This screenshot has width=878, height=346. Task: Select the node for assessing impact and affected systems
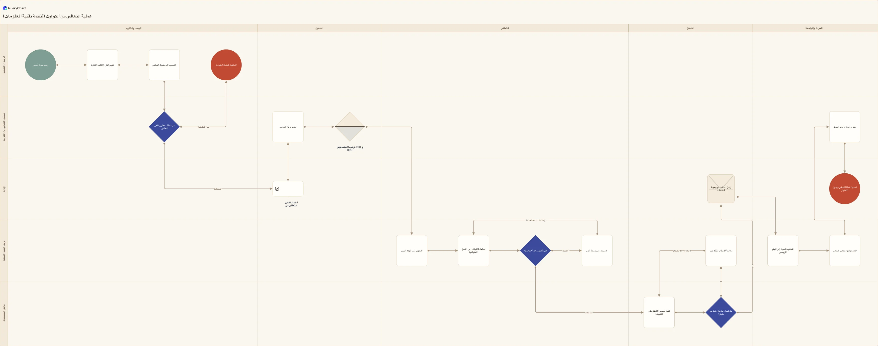click(x=102, y=65)
